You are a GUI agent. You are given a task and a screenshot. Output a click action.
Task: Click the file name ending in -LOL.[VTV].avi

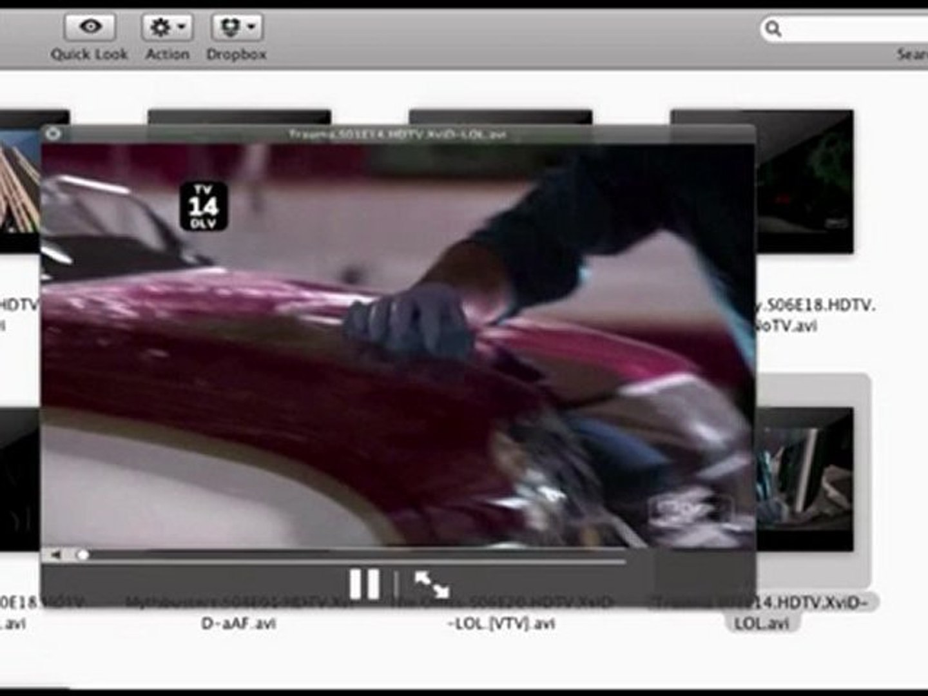tap(501, 614)
